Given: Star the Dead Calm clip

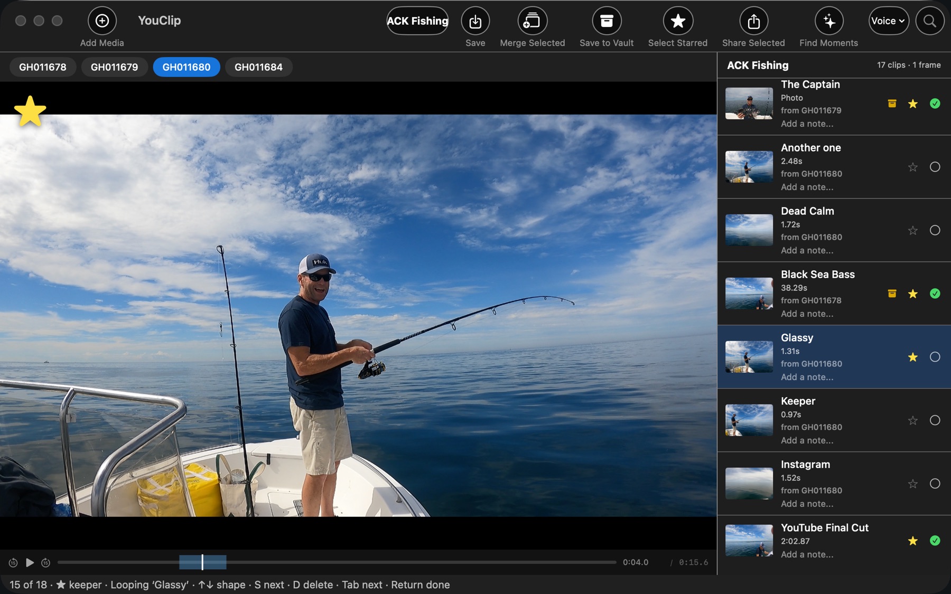Looking at the screenshot, I should [913, 230].
